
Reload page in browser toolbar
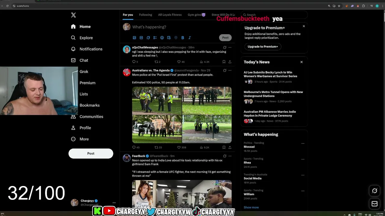point(7,6)
